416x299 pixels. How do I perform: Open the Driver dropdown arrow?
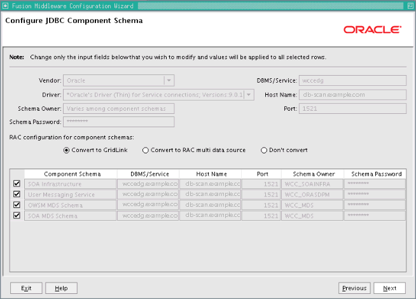249,95
